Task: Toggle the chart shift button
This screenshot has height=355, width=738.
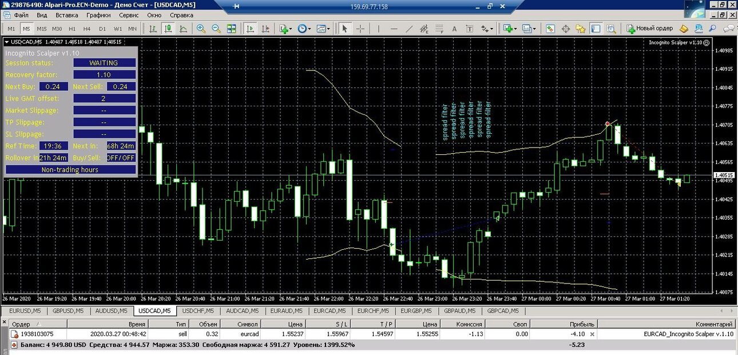Action: pyautogui.click(x=265, y=29)
